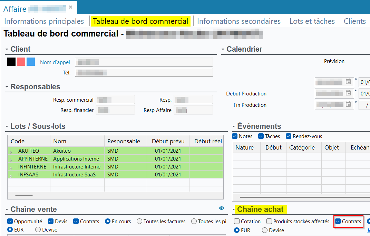Collapse the Calendrier section
Image resolution: width=370 pixels, height=236 pixels.
pos(223,49)
